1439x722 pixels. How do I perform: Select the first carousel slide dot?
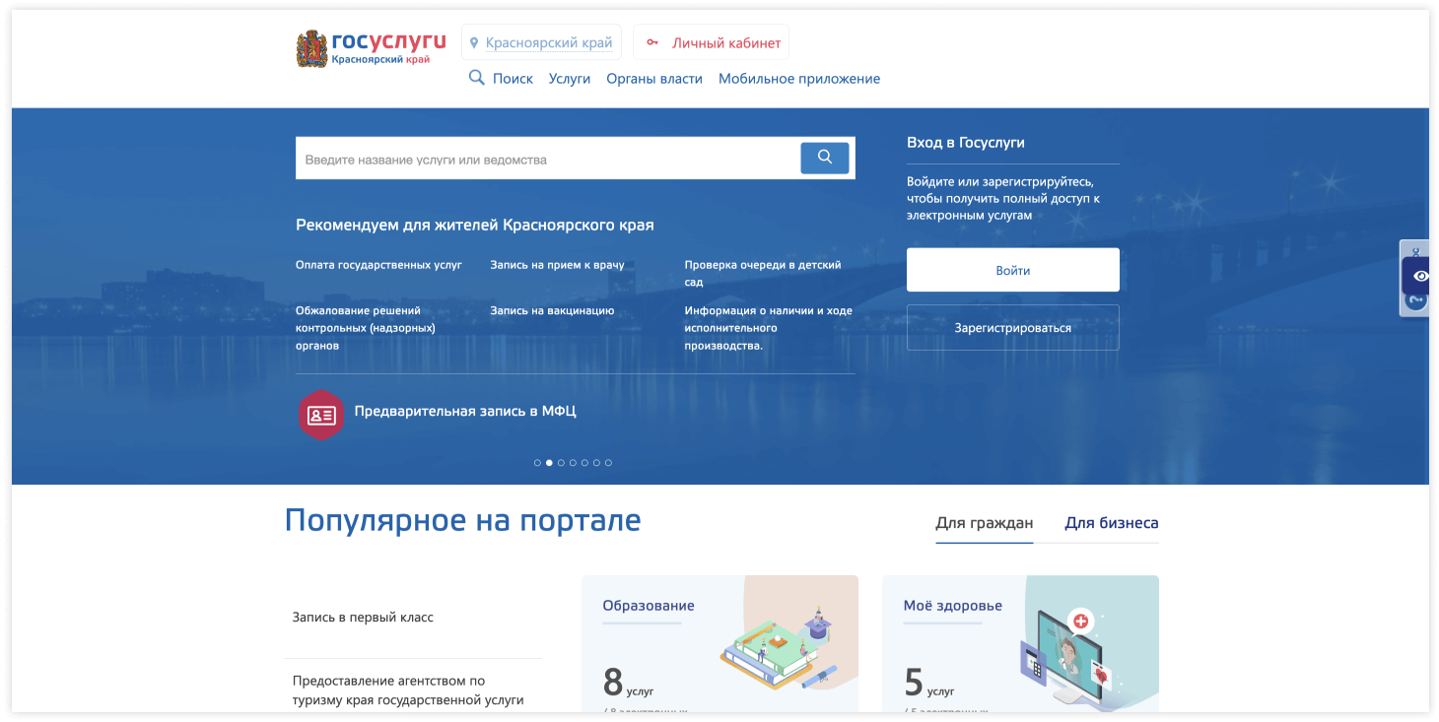click(x=537, y=463)
